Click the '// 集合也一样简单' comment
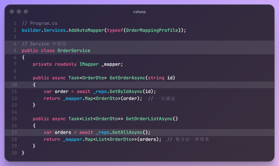The image size is (279, 166). [188, 139]
